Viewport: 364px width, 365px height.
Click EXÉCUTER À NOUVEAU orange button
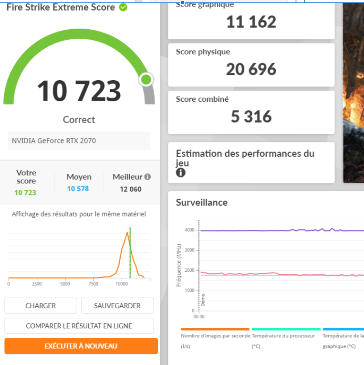(x=81, y=346)
